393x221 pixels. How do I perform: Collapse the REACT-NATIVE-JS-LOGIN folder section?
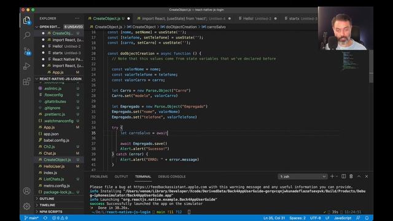(59, 79)
